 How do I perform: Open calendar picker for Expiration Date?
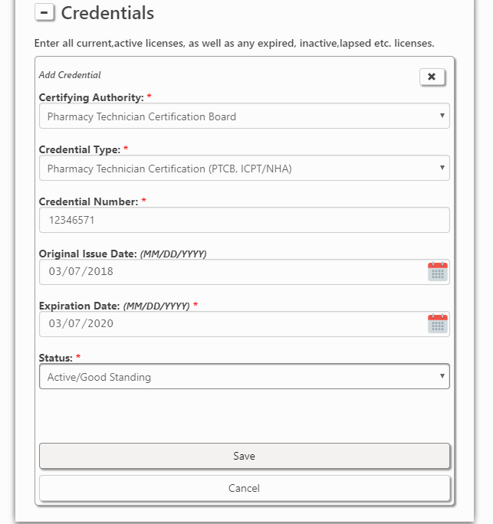click(437, 324)
